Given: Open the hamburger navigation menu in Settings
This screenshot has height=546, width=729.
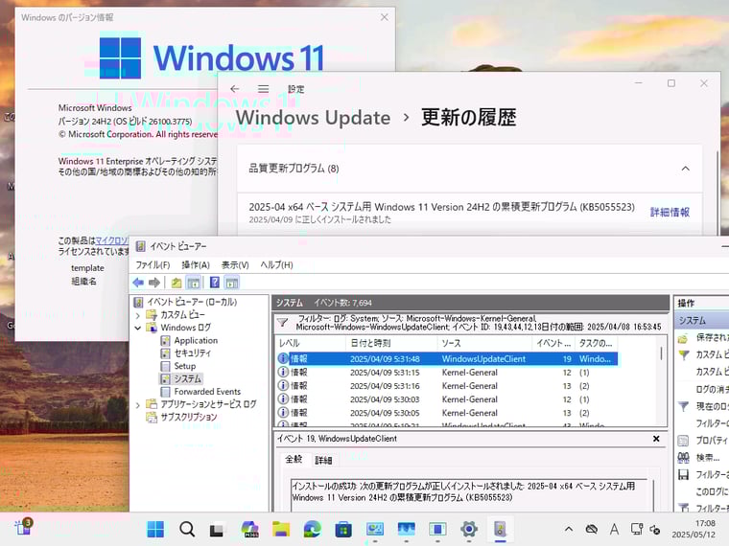Looking at the screenshot, I should 263,89.
